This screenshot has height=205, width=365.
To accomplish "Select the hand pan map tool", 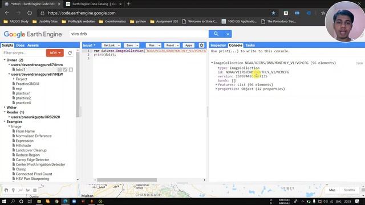I will 6,190.
